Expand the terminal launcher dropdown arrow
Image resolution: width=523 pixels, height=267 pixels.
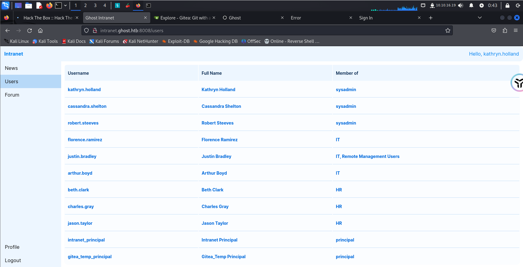65,5
